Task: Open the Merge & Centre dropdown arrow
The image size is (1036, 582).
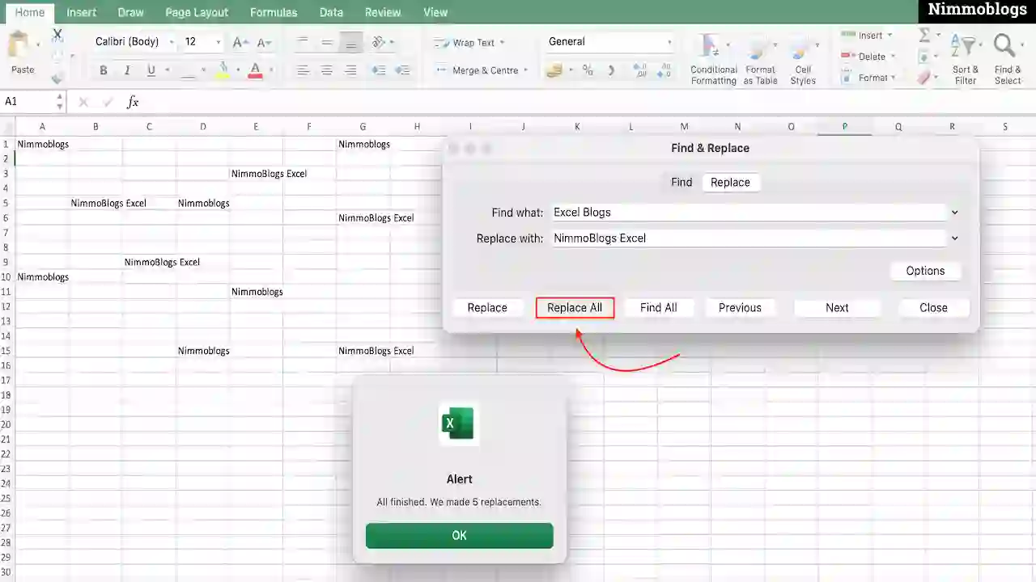Action: (x=525, y=70)
